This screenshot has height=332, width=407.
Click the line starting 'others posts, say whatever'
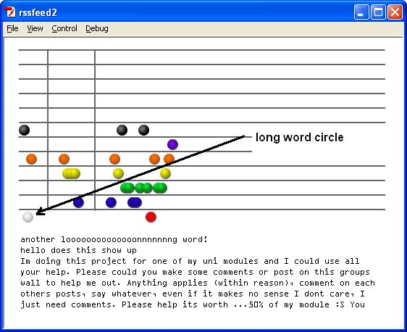(x=193, y=294)
